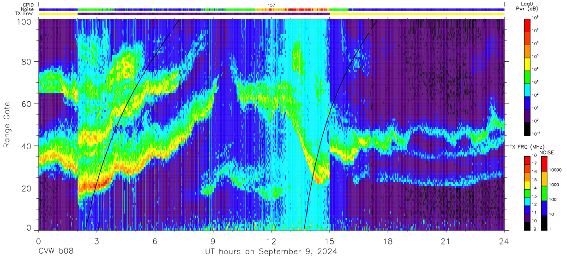Click the 10⁴ label on power colorbar
The width and height of the screenshot is (567, 261).
(536, 69)
